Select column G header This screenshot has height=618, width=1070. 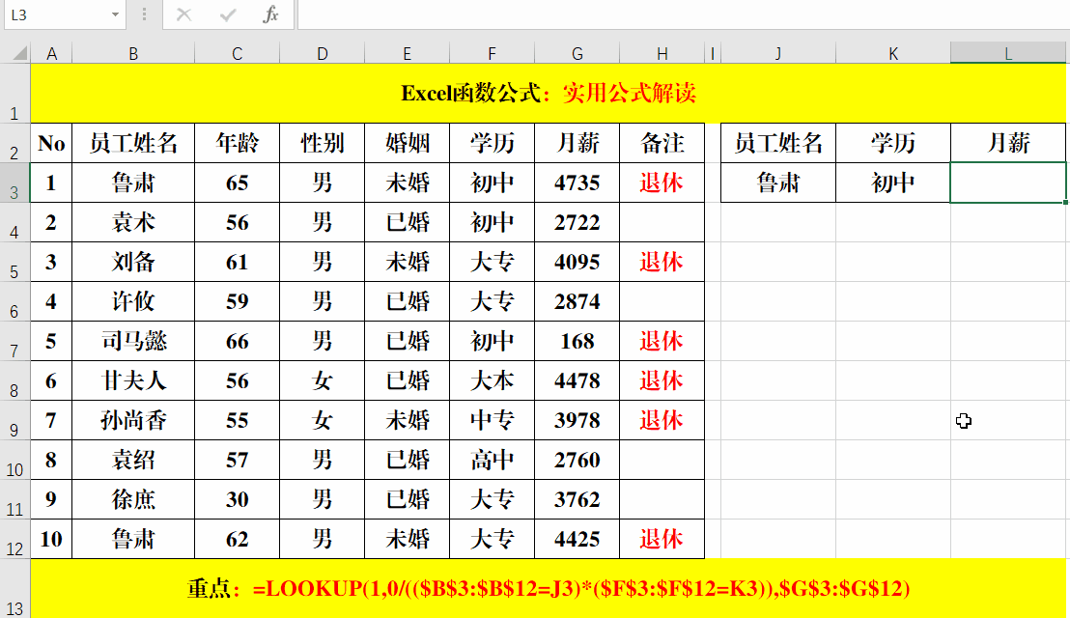pos(577,54)
